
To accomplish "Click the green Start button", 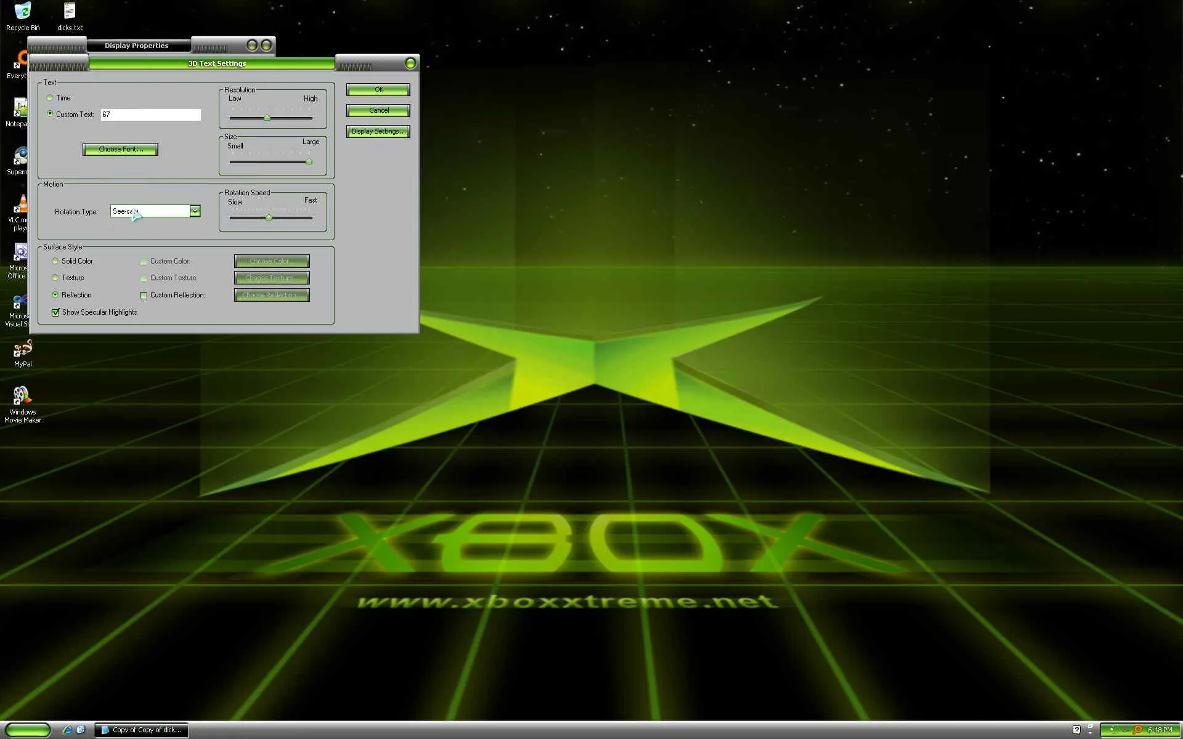I will (x=28, y=730).
